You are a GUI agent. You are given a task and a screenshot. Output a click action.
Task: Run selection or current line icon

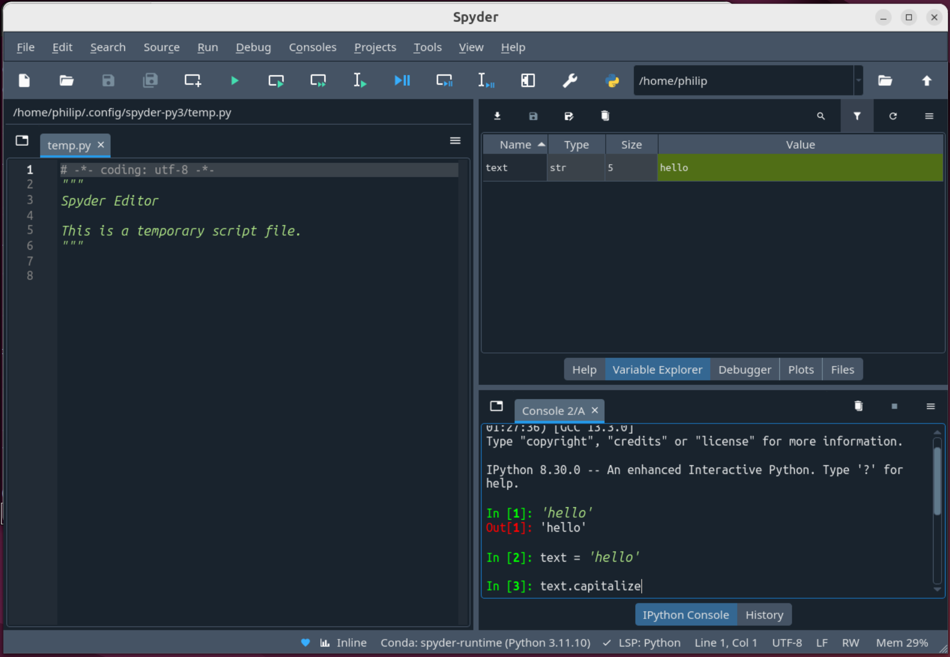coord(360,80)
